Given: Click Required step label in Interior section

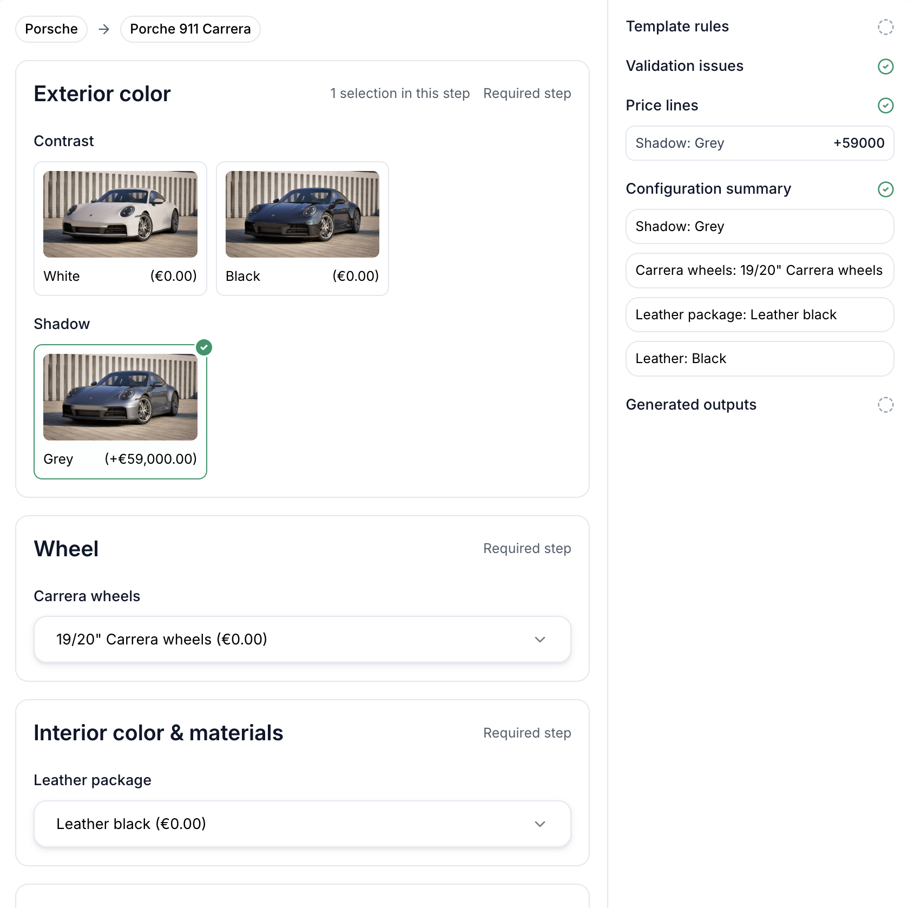Looking at the screenshot, I should (527, 733).
